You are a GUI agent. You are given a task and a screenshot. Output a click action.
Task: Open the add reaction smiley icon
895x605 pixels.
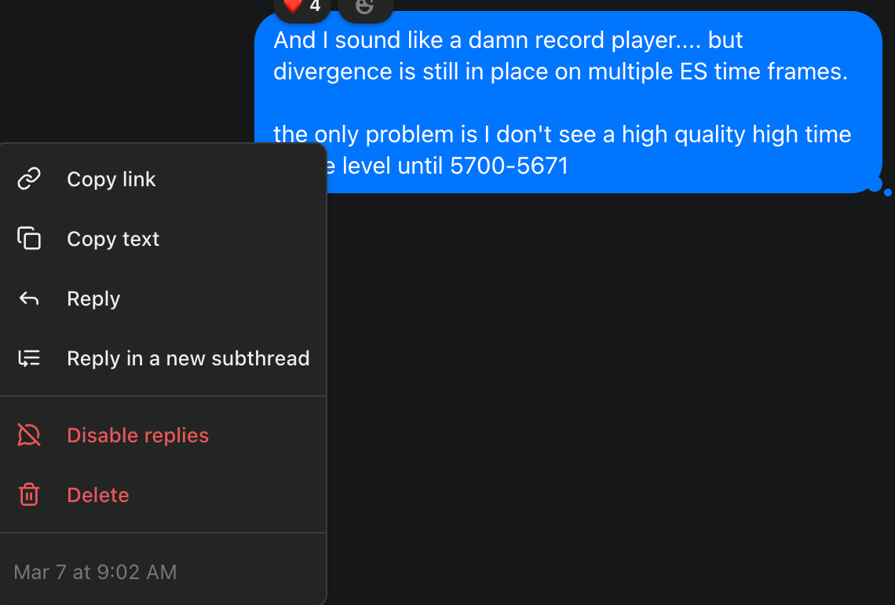(365, 5)
